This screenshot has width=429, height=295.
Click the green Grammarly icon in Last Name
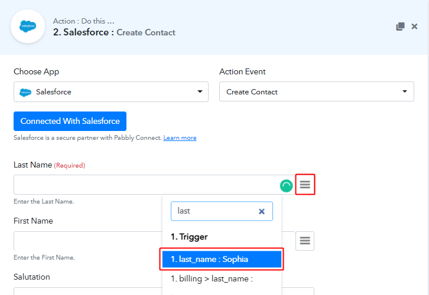click(286, 186)
